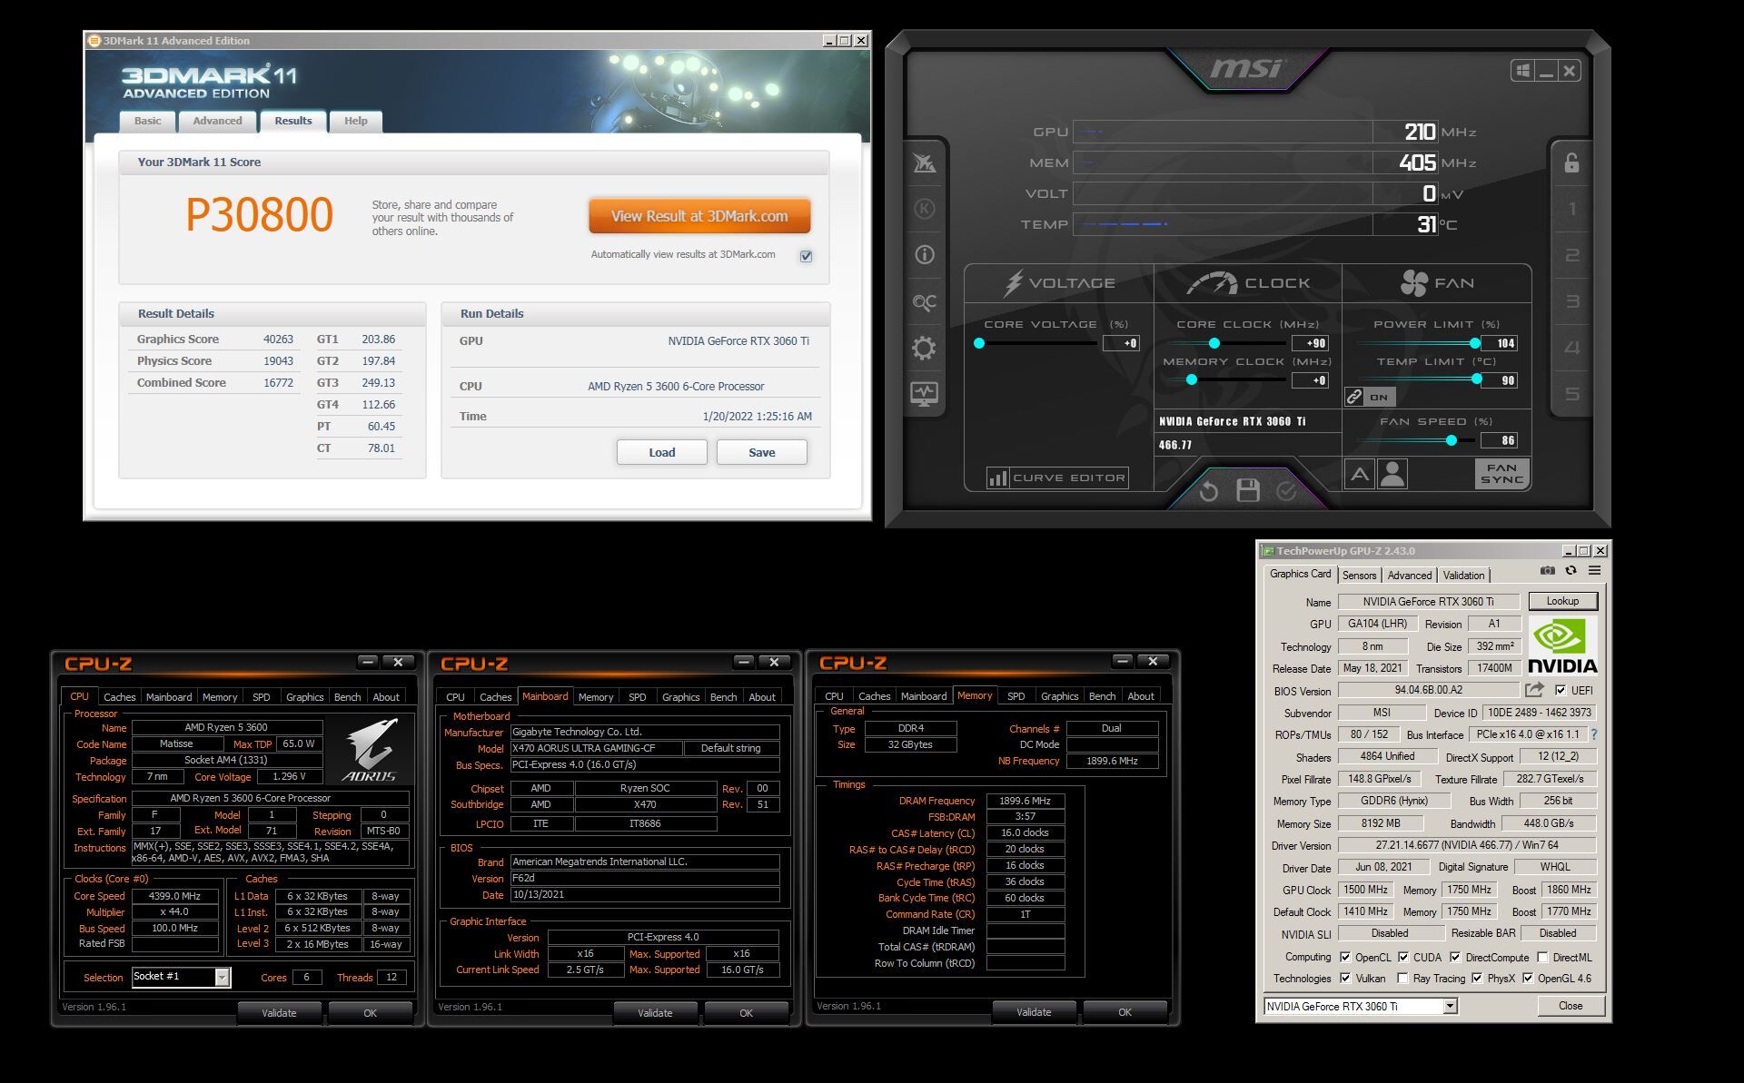
Task: Open Afterburner hardware monitor icon
Action: [x=924, y=394]
